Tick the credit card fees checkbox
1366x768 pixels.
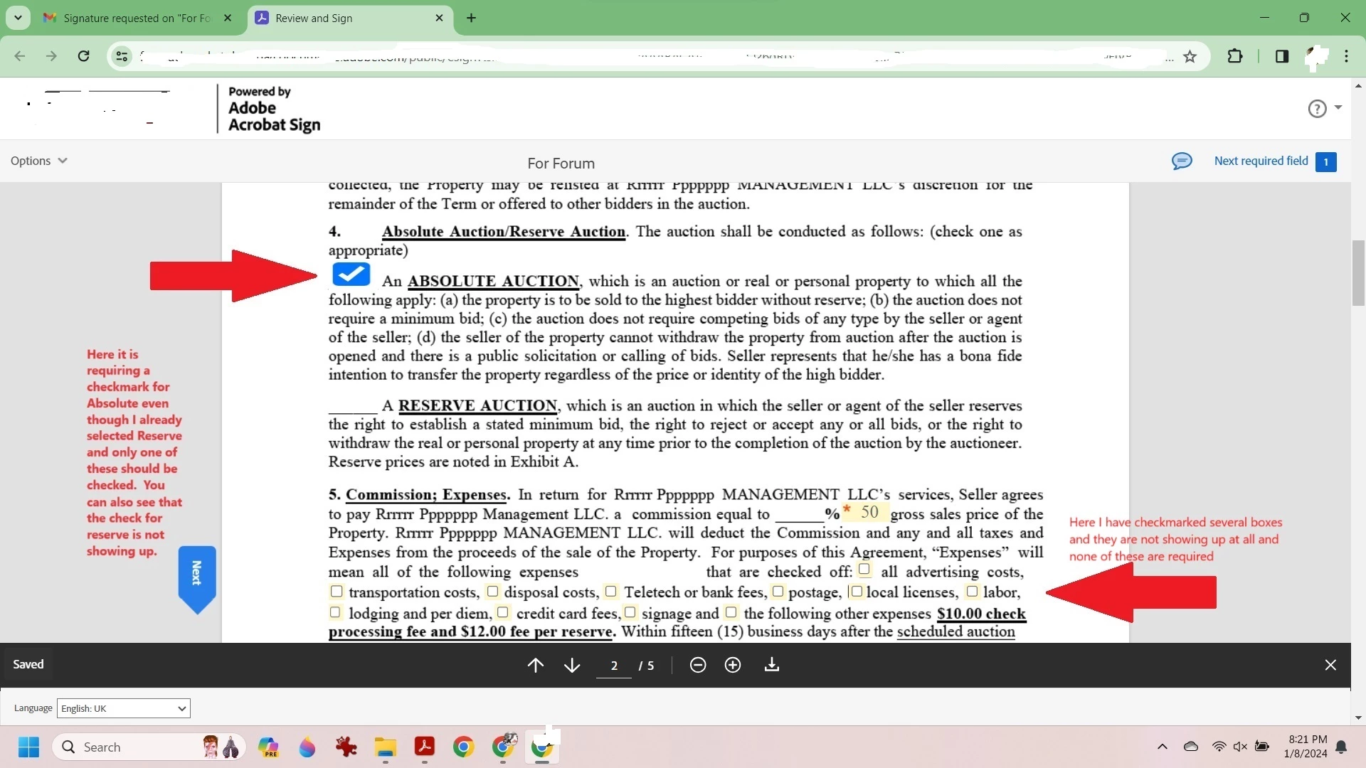coord(503,612)
